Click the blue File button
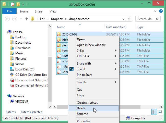This screenshot has height=123, width=166. tap(9, 11)
